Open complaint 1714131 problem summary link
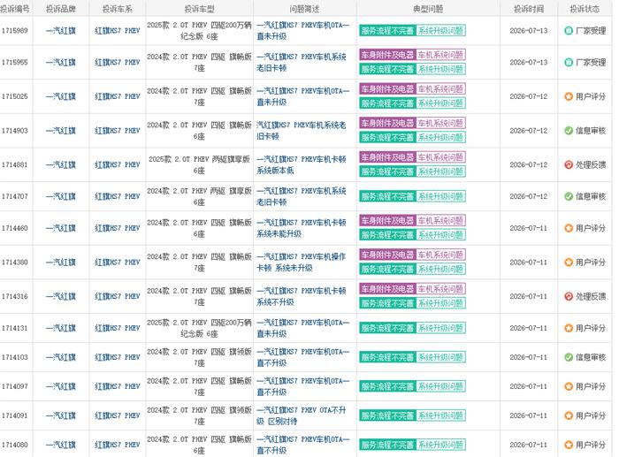619x457 pixels. [x=302, y=328]
